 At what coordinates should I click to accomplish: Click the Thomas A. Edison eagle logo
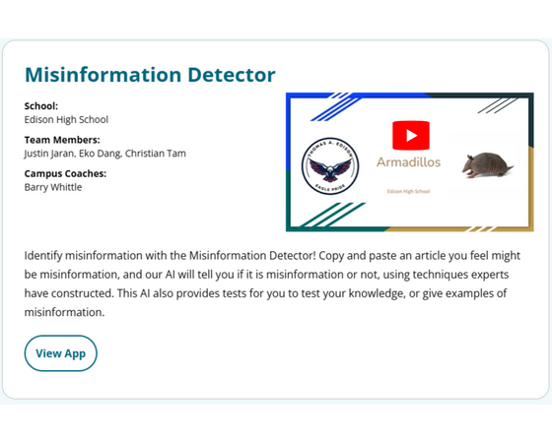tap(330, 166)
